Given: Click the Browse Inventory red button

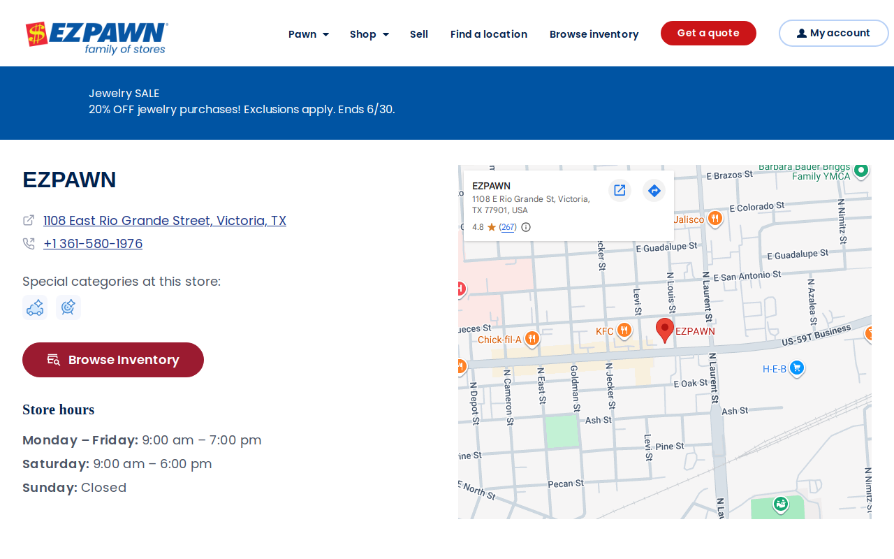Looking at the screenshot, I should (113, 360).
